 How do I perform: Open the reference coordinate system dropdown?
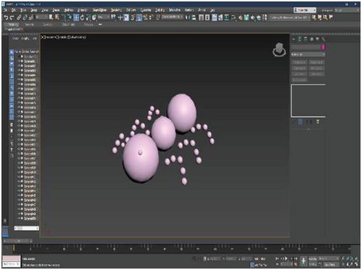103,17
